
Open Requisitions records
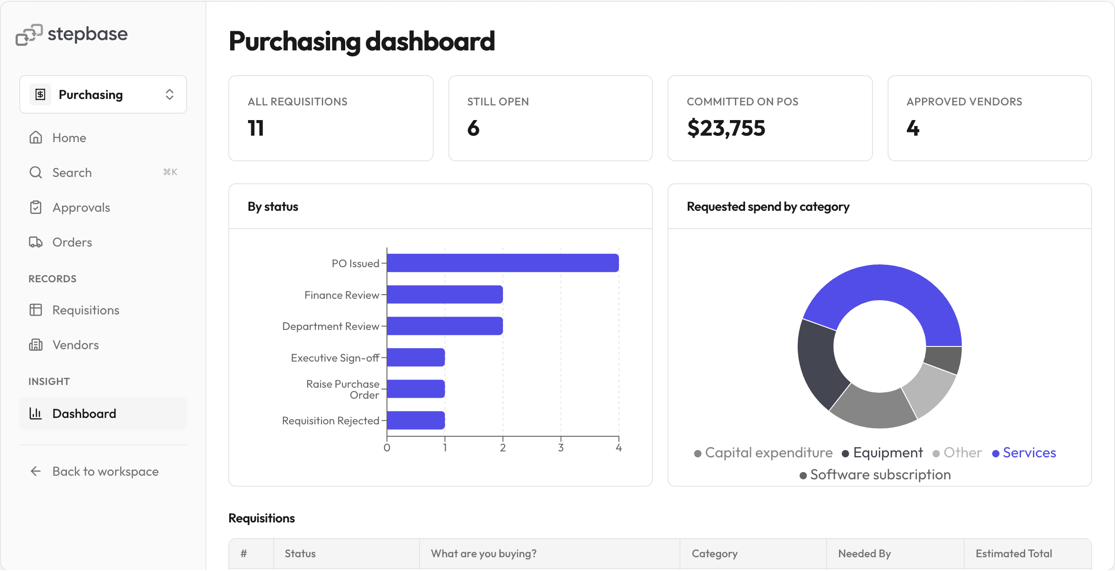coord(103,310)
